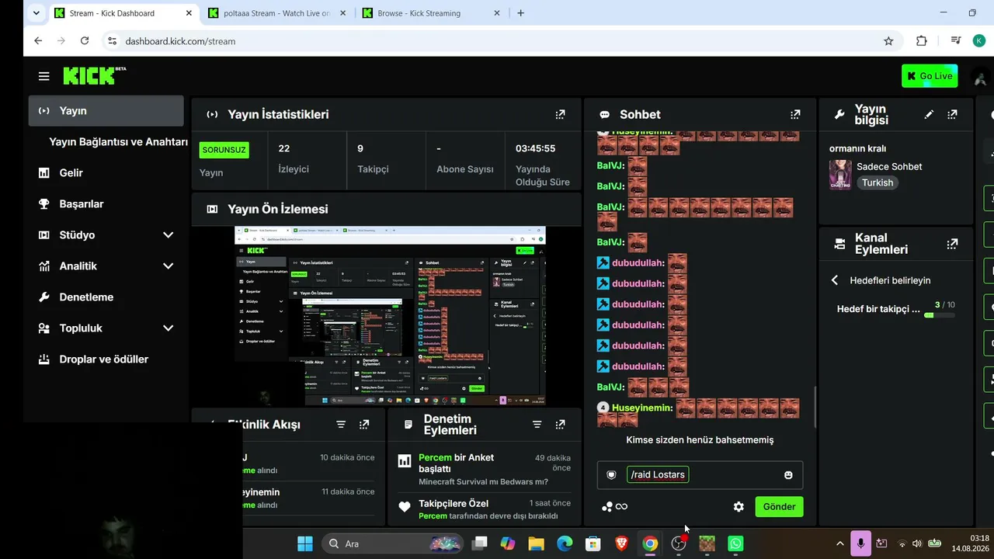The image size is (994, 559).
Task: Open the browser extensions menu
Action: (922, 41)
